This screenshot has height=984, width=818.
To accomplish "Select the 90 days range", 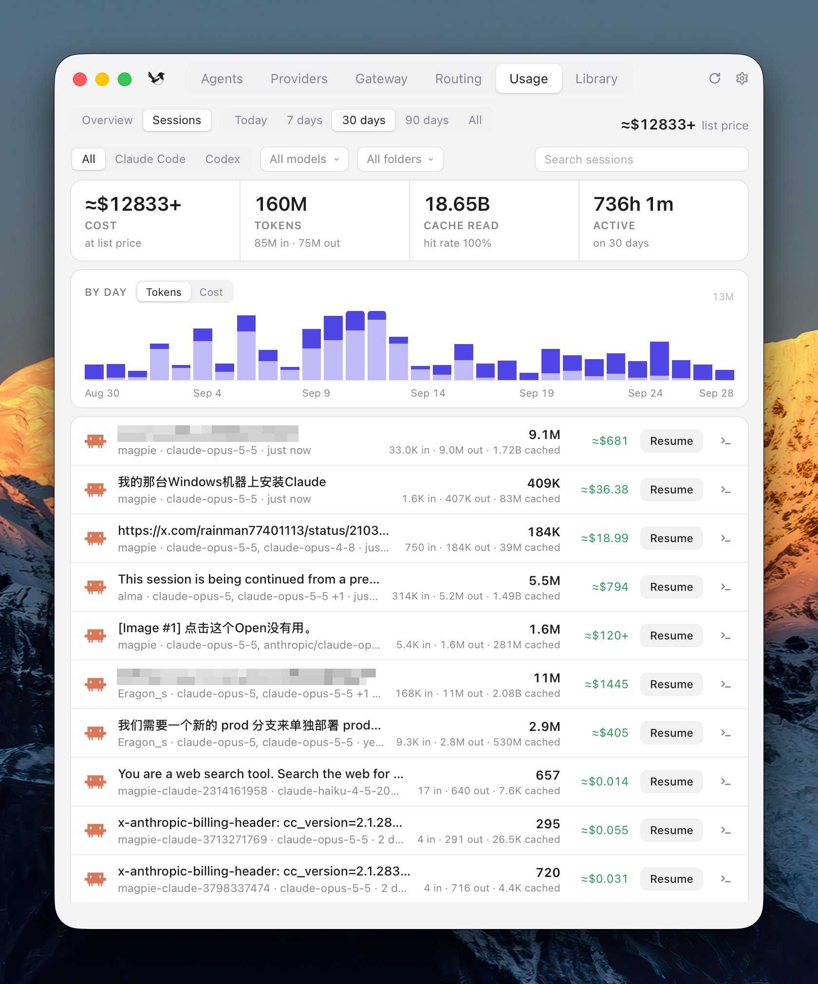I will (427, 120).
